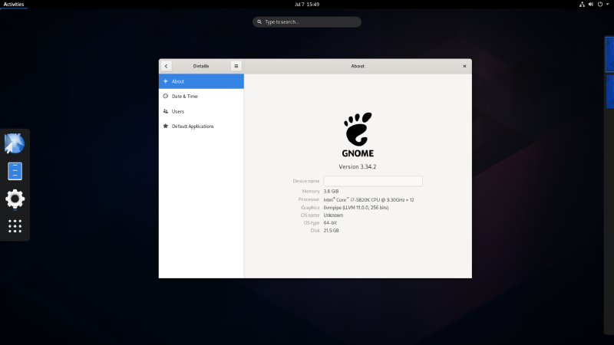Screen dimensions: 614x345
Task: Click the GNOME foot logo
Action: (x=358, y=130)
